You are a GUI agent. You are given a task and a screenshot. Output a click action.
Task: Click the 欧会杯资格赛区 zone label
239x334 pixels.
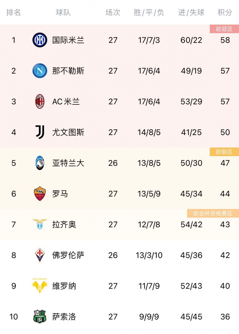pyautogui.click(x=213, y=213)
